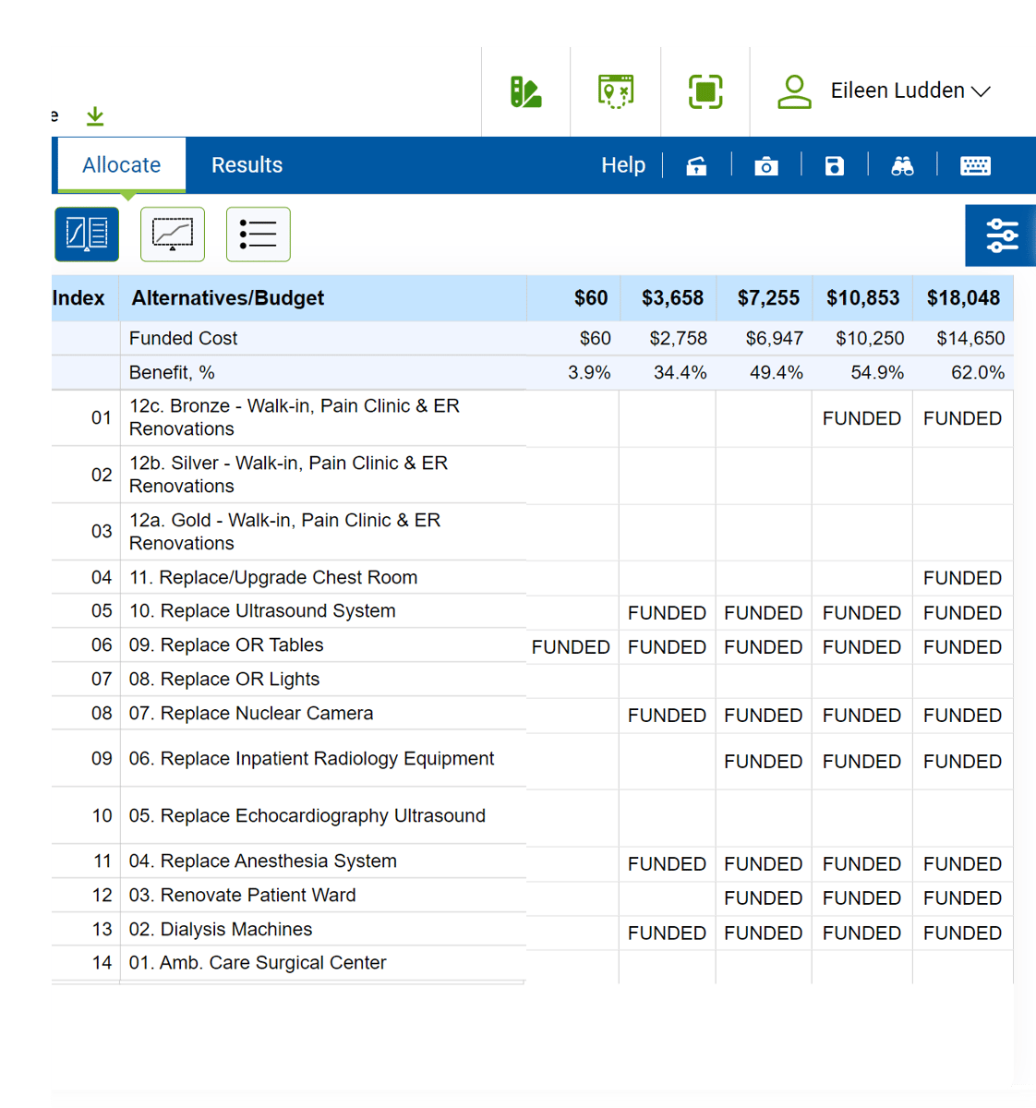Click the map pin window icon
Viewport: 1036px width, 1108px height.
click(616, 91)
